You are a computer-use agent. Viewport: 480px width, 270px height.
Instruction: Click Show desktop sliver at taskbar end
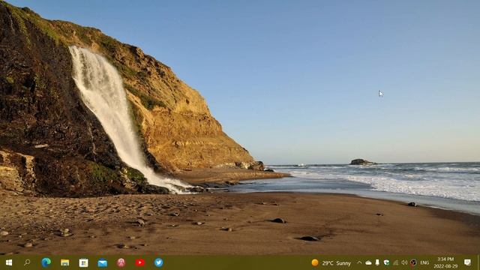coord(478,262)
